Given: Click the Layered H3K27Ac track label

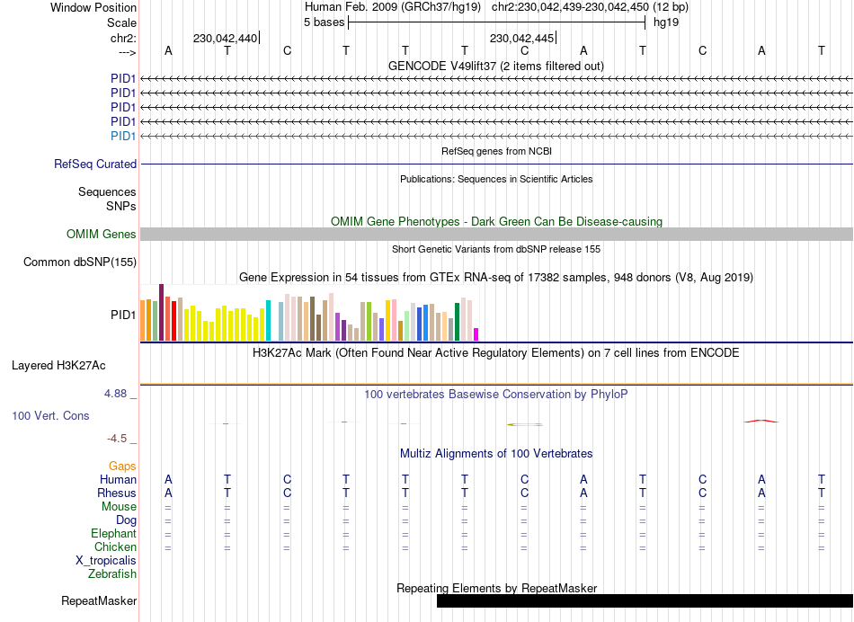Looking at the screenshot, I should (x=58, y=366).
